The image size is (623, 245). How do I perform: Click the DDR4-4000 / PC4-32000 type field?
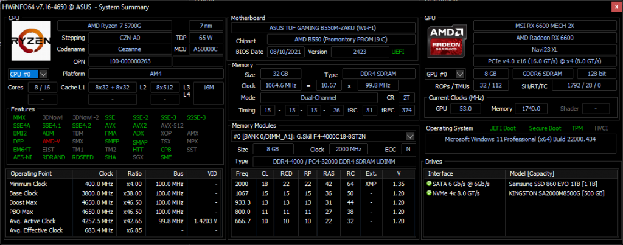tap(334, 162)
